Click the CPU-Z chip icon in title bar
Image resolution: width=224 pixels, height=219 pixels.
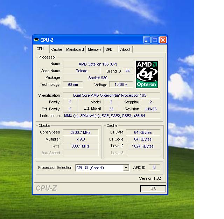pos(36,40)
